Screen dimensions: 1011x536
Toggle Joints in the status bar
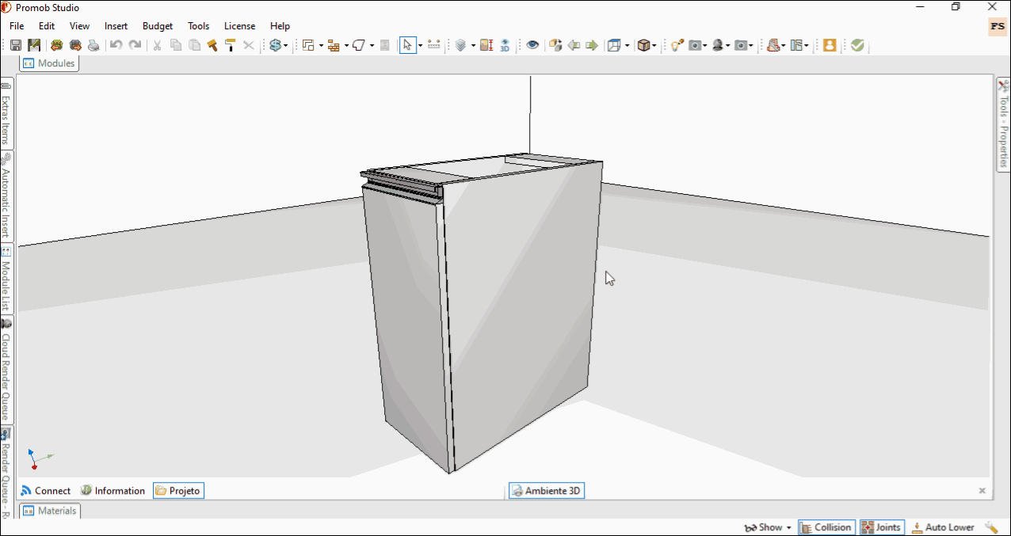(x=881, y=527)
